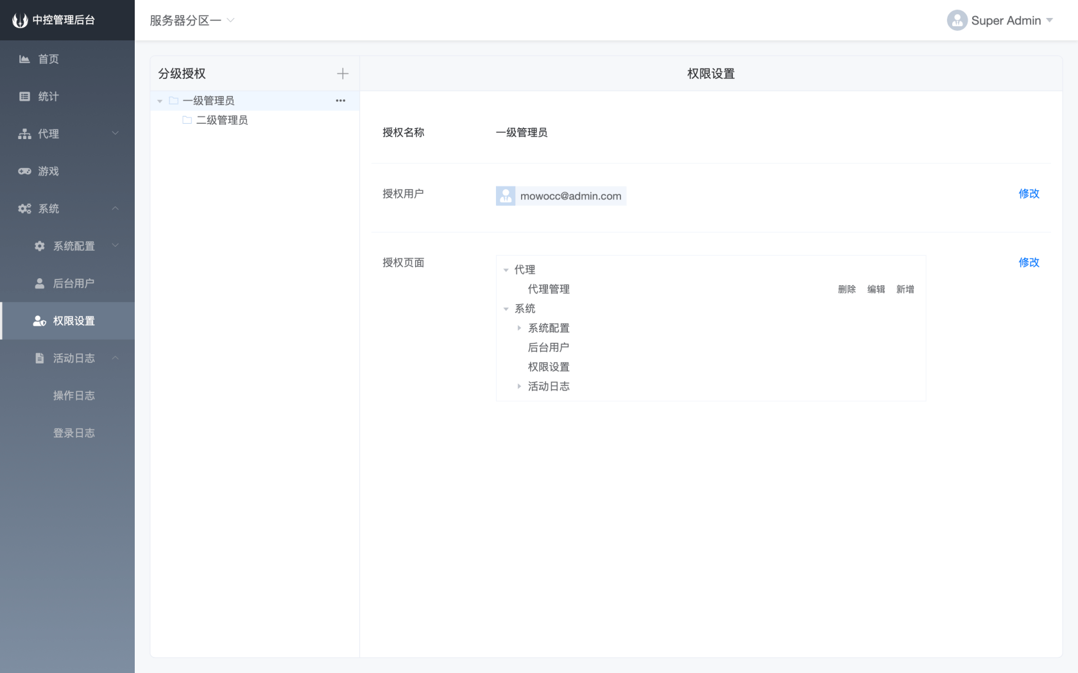The height and width of the screenshot is (673, 1078).
Task: Click mowocc@admin.com user tag
Action: coord(561,196)
